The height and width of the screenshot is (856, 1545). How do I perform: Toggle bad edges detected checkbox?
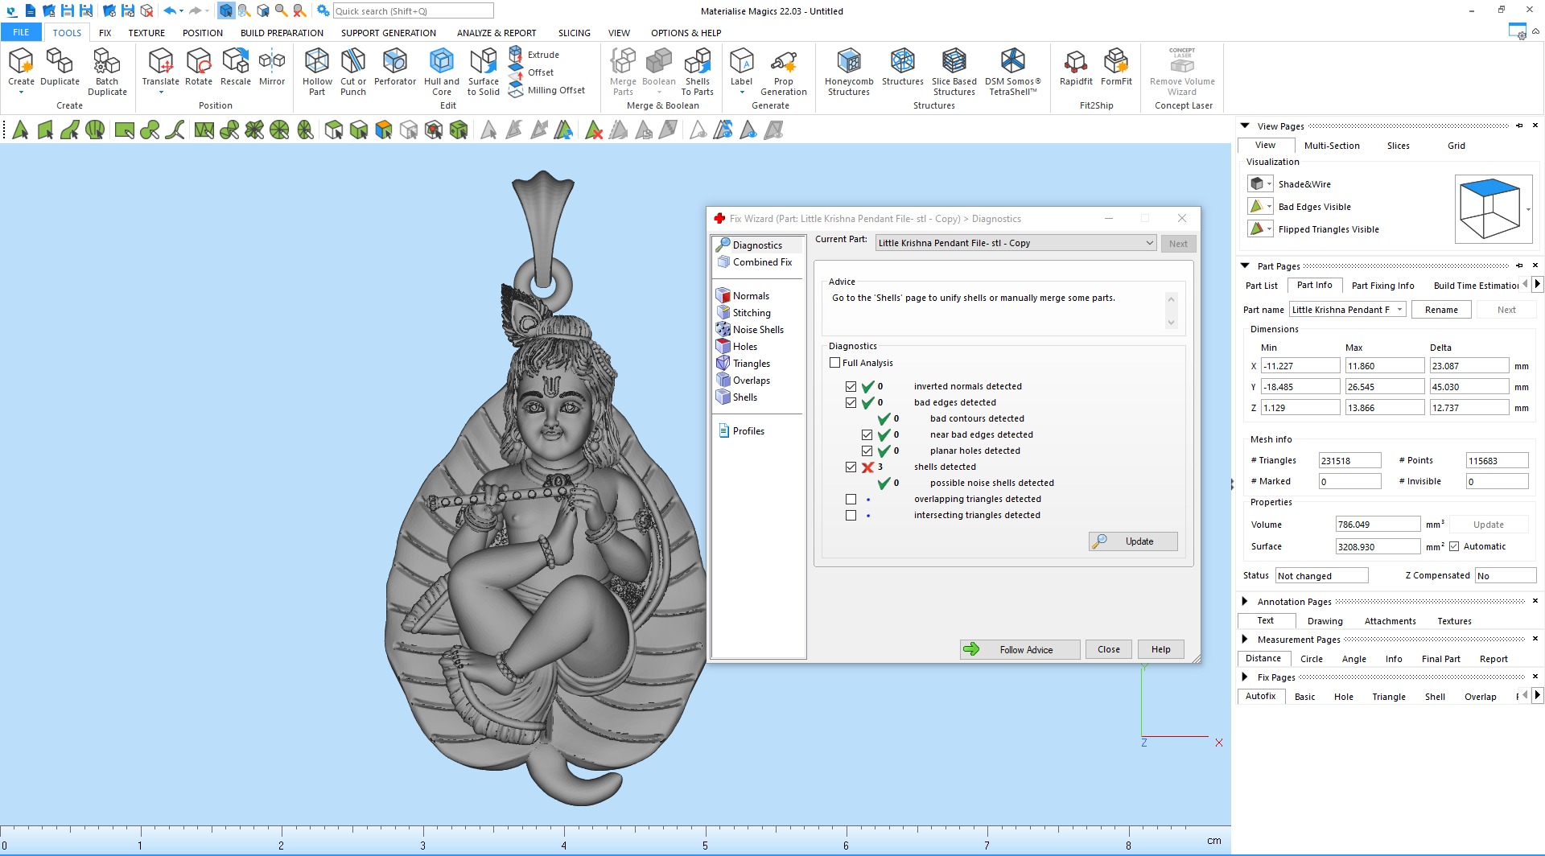coord(851,402)
